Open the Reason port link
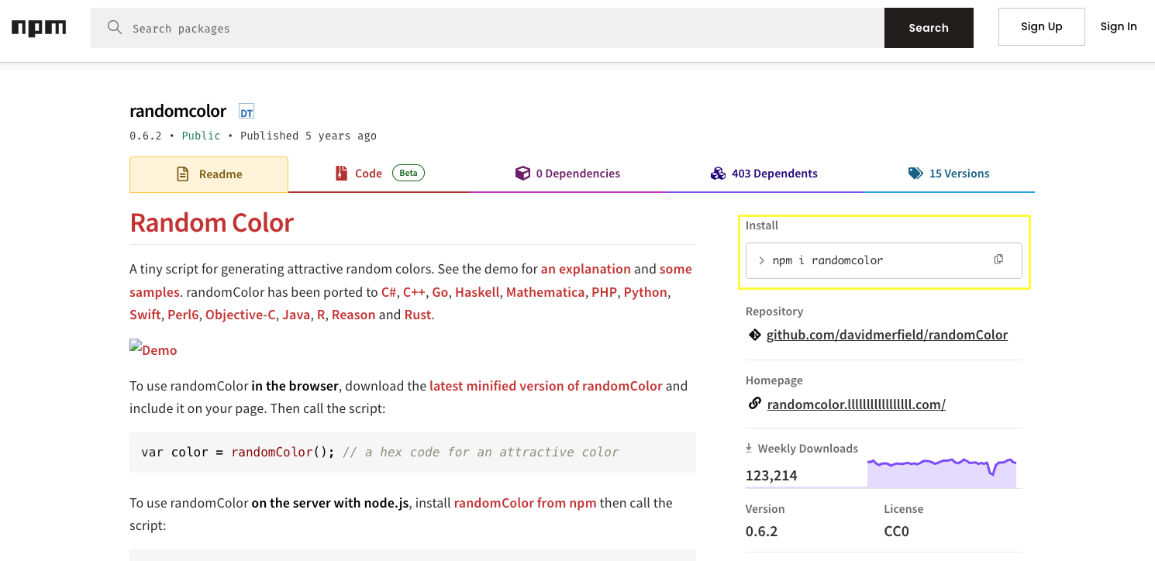Screen dimensions: 1155x561 pos(353,315)
